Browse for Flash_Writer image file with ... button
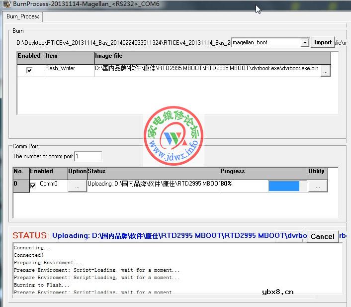The width and height of the screenshot is (351, 307). pyautogui.click(x=325, y=71)
